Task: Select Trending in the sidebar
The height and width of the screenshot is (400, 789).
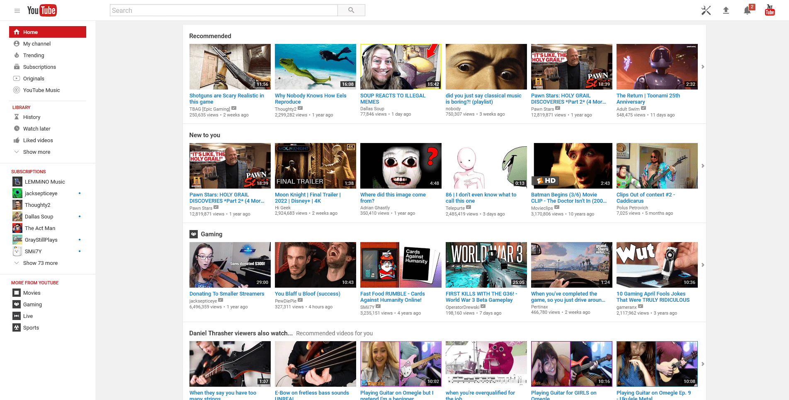Action: coord(48,55)
